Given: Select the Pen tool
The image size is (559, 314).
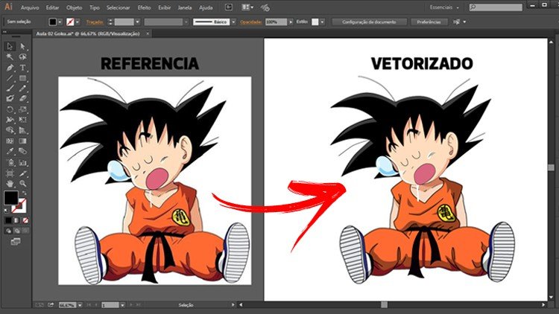Looking at the screenshot, I should [x=10, y=68].
